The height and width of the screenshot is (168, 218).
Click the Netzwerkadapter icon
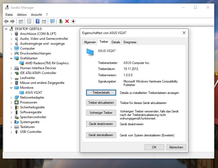pos(17,97)
